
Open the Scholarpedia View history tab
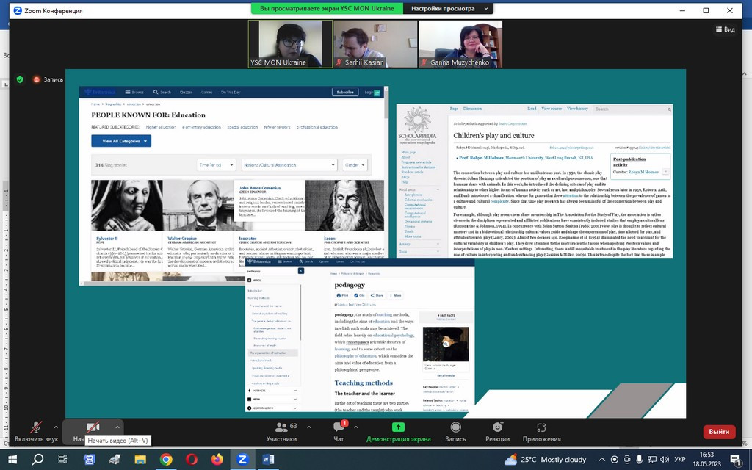(x=577, y=109)
